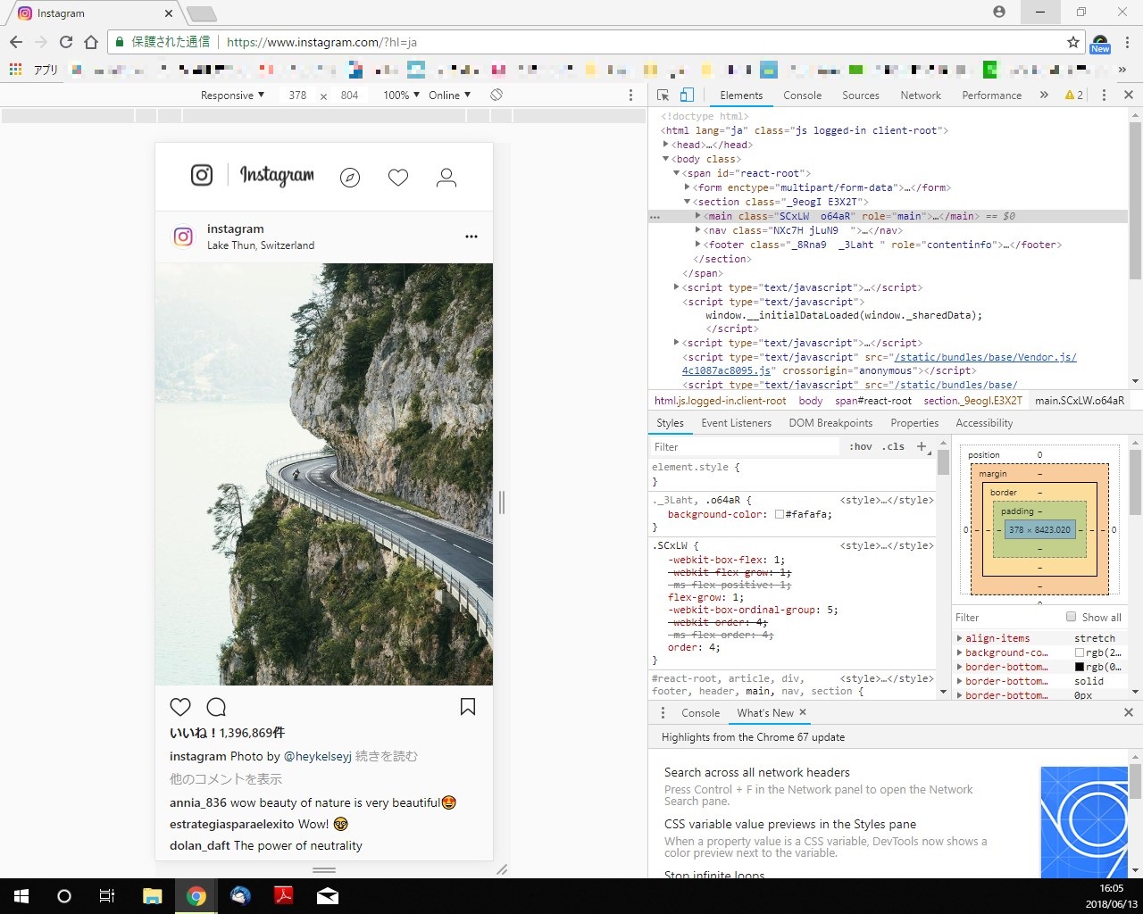Switch to the Console tab

(802, 95)
